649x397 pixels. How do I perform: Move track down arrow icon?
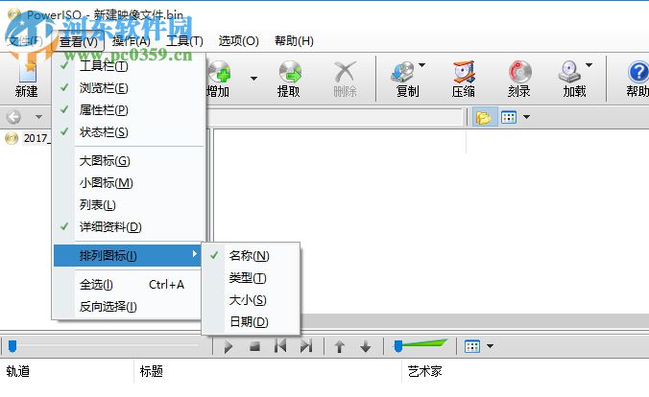[x=365, y=346]
